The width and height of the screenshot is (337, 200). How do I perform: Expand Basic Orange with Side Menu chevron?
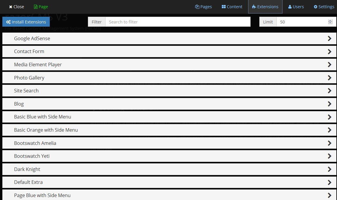click(329, 130)
